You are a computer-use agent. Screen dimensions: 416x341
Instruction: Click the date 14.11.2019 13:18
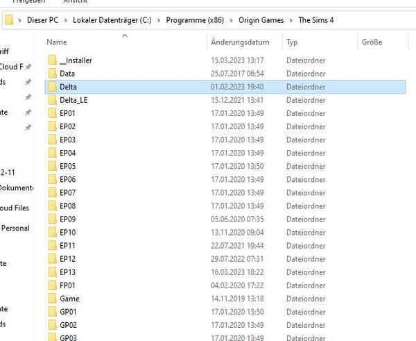point(237,299)
